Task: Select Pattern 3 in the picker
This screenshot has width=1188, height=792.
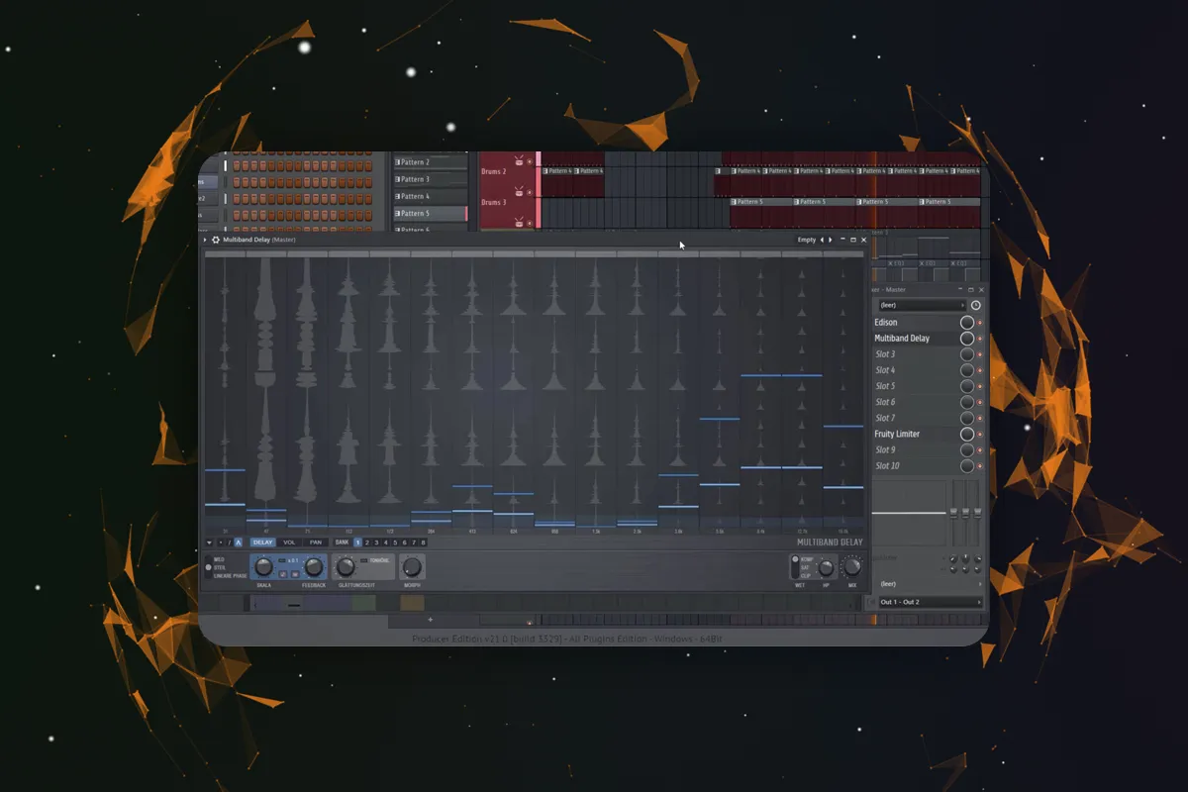Action: click(x=430, y=179)
